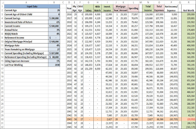Select net worth cell 784,052

click(189, 69)
